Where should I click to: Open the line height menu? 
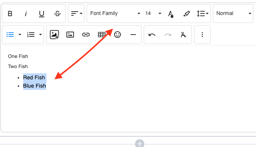click(202, 14)
